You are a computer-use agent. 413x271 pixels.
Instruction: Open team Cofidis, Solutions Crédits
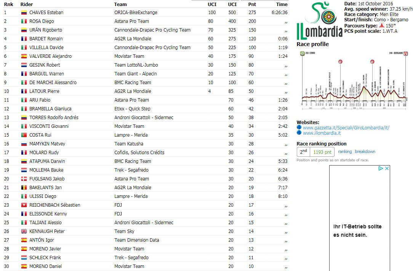pyautogui.click(x=139, y=152)
